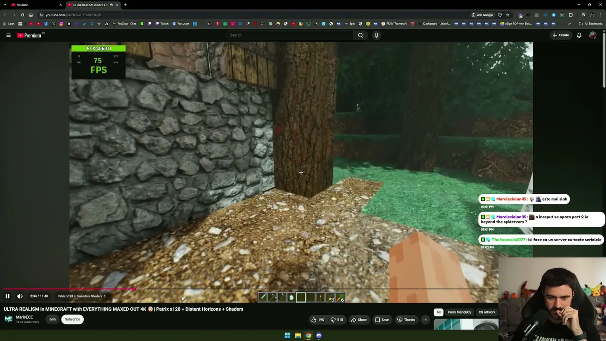Viewport: 606px width, 341px height.
Task: Open the recommended video thumbnail
Action: 466,324
